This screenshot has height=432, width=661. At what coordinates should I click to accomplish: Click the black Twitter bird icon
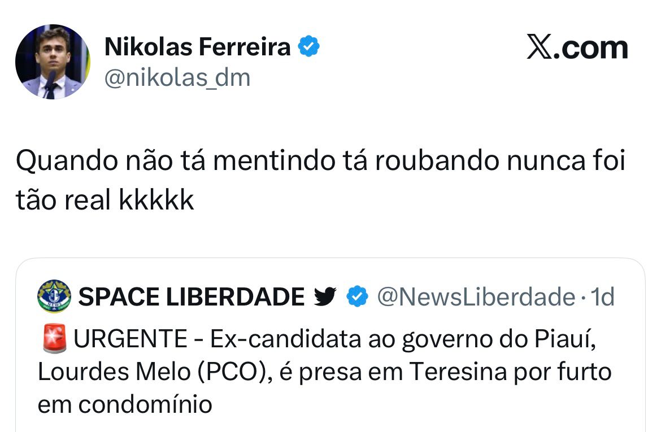pos(325,296)
